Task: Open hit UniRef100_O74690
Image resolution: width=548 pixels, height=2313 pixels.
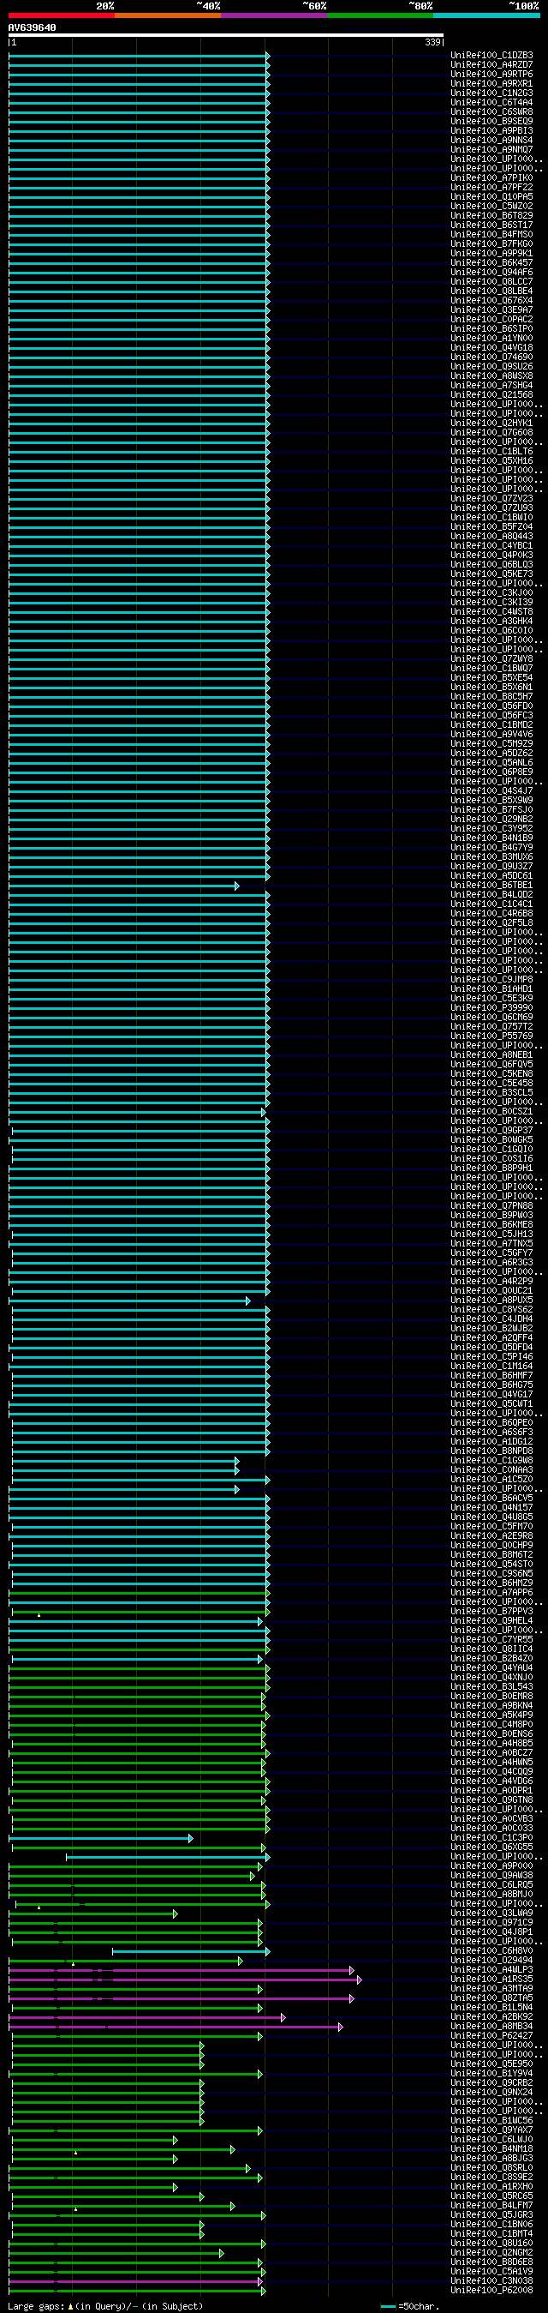Action: tap(491, 357)
